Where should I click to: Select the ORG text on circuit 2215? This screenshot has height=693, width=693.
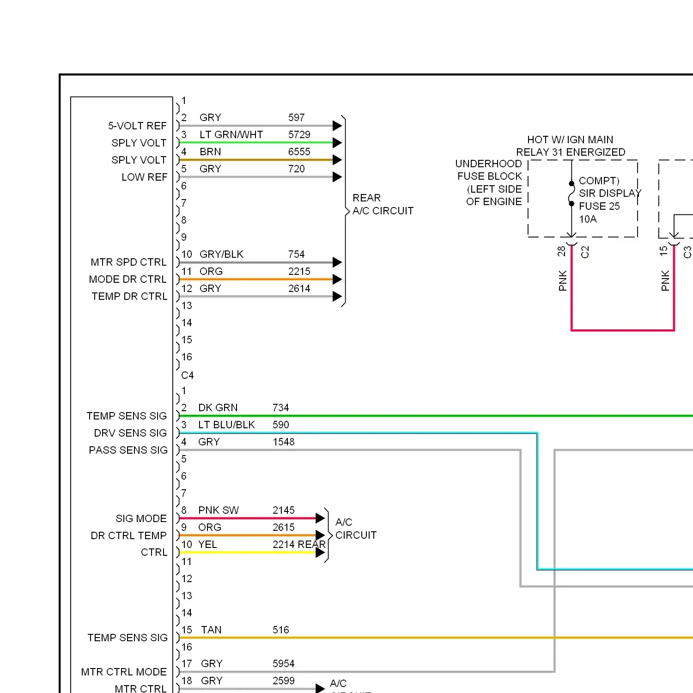point(211,272)
